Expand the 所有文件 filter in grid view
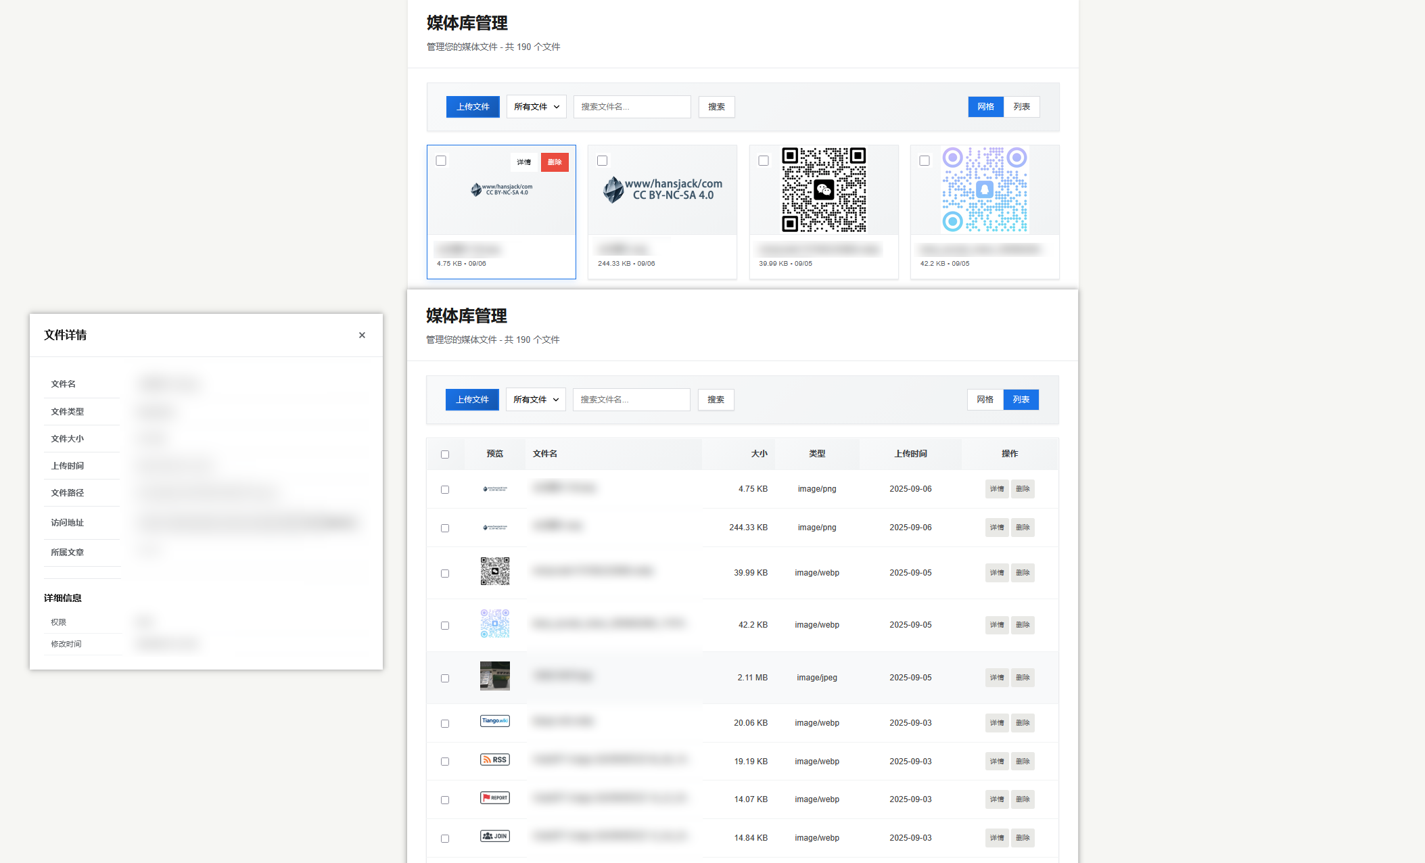Screen dimensions: 1425x863 [536, 107]
